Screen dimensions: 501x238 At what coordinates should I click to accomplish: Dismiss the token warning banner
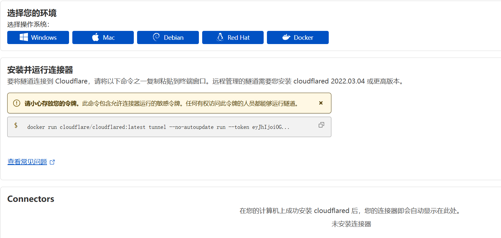coord(321,103)
